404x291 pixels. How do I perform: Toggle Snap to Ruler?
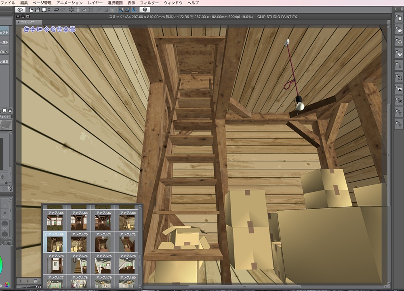(x=120, y=10)
